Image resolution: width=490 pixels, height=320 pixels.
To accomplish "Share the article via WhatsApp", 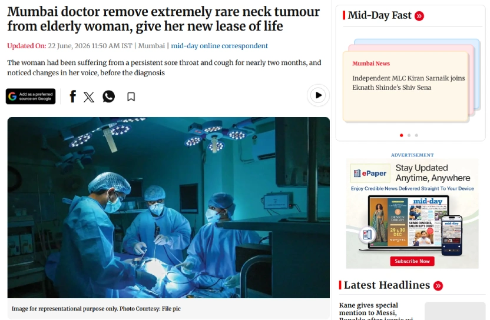I will 109,96.
